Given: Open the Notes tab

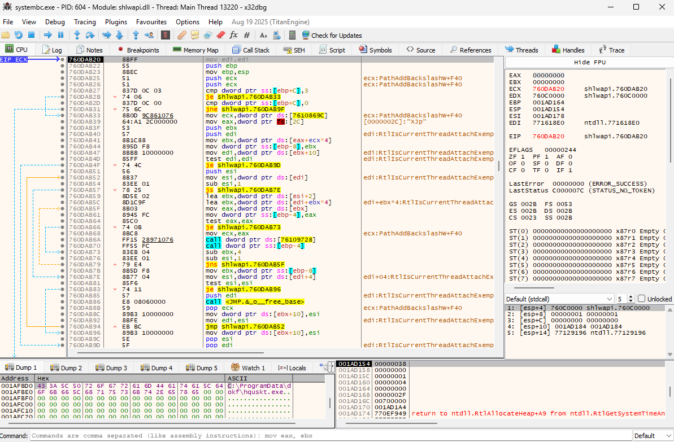Looking at the screenshot, I should (x=89, y=50).
